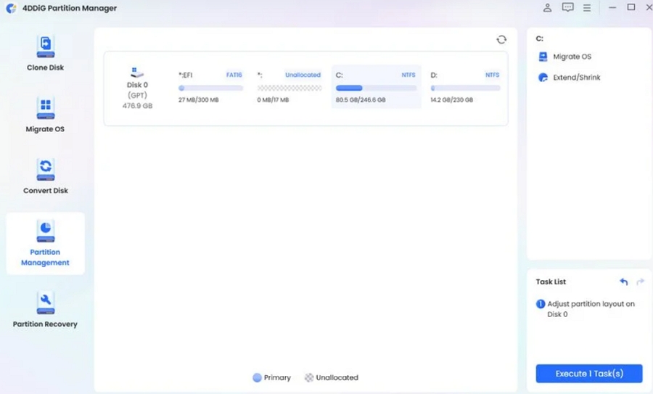Open the feedback chat icon
The image size is (653, 394).
click(x=567, y=7)
